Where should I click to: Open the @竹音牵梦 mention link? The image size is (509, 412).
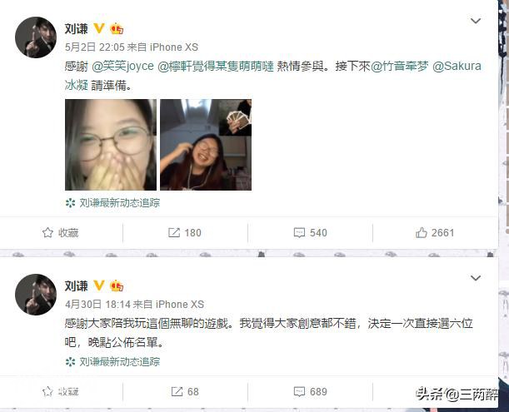coord(399,67)
